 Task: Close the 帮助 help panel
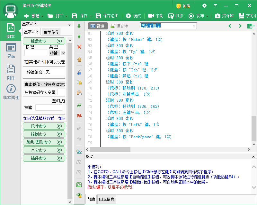(x=253, y=157)
